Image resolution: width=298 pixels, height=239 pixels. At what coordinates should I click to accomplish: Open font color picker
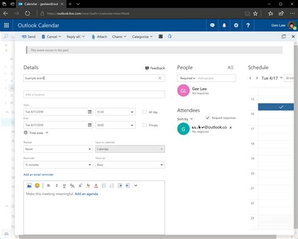tap(96, 186)
